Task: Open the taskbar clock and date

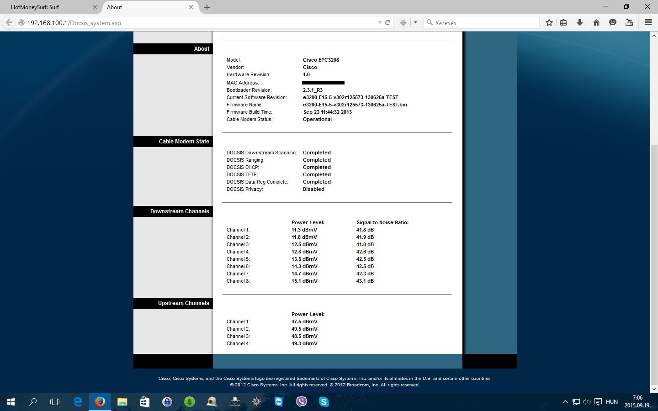Action: coord(637,402)
